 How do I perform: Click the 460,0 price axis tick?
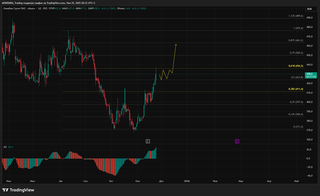(309, 46)
